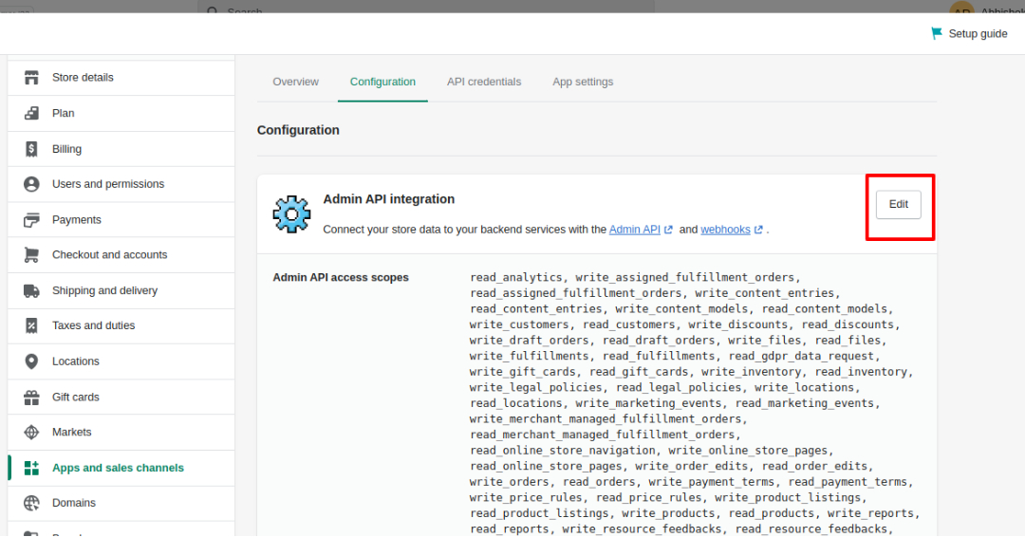Click the Admin API gear icon
This screenshot has height=537, width=1025.
[291, 214]
